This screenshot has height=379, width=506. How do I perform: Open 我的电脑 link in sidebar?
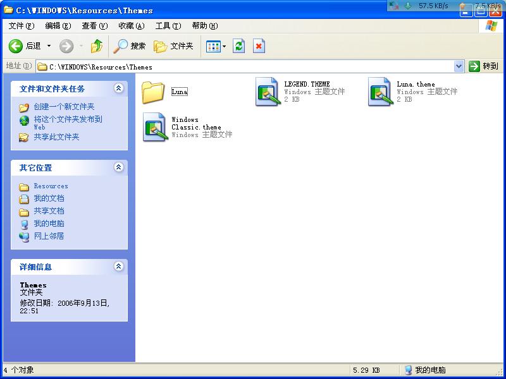click(x=49, y=224)
